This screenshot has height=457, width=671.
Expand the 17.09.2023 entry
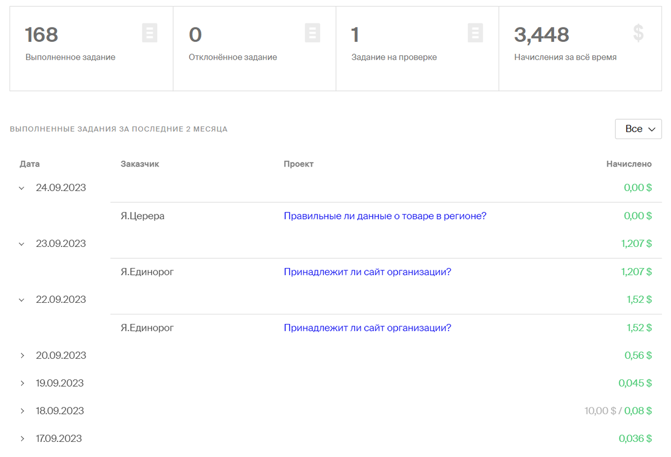coord(22,439)
